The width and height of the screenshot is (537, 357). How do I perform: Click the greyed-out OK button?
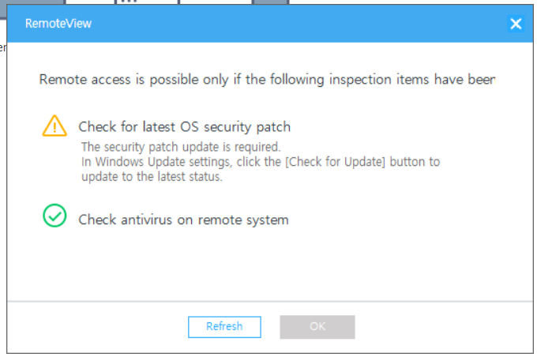[x=317, y=327]
